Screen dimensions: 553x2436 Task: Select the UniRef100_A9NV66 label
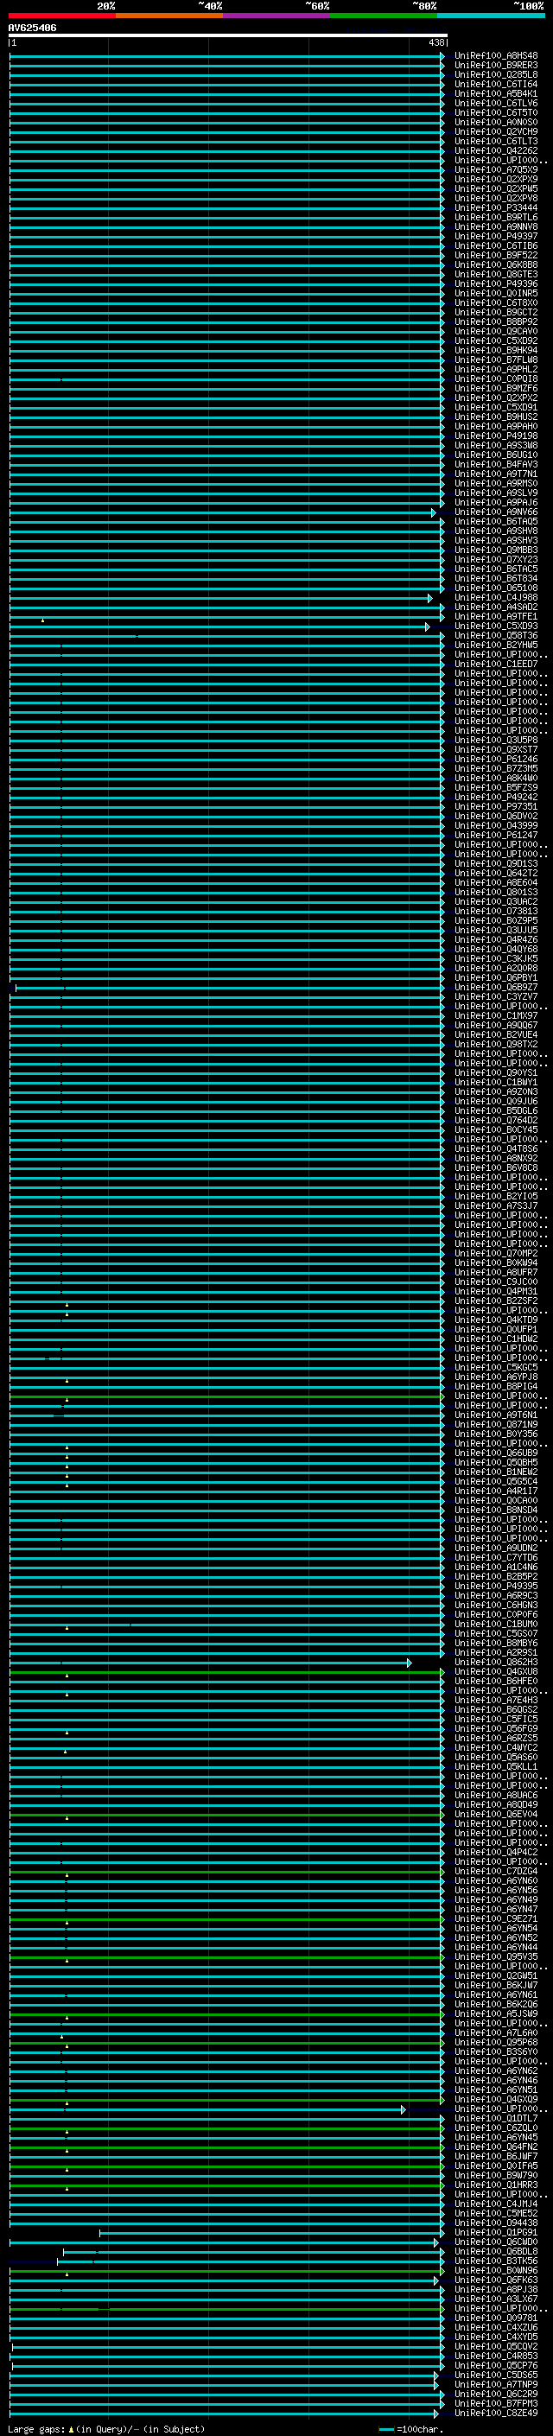pyautogui.click(x=496, y=512)
